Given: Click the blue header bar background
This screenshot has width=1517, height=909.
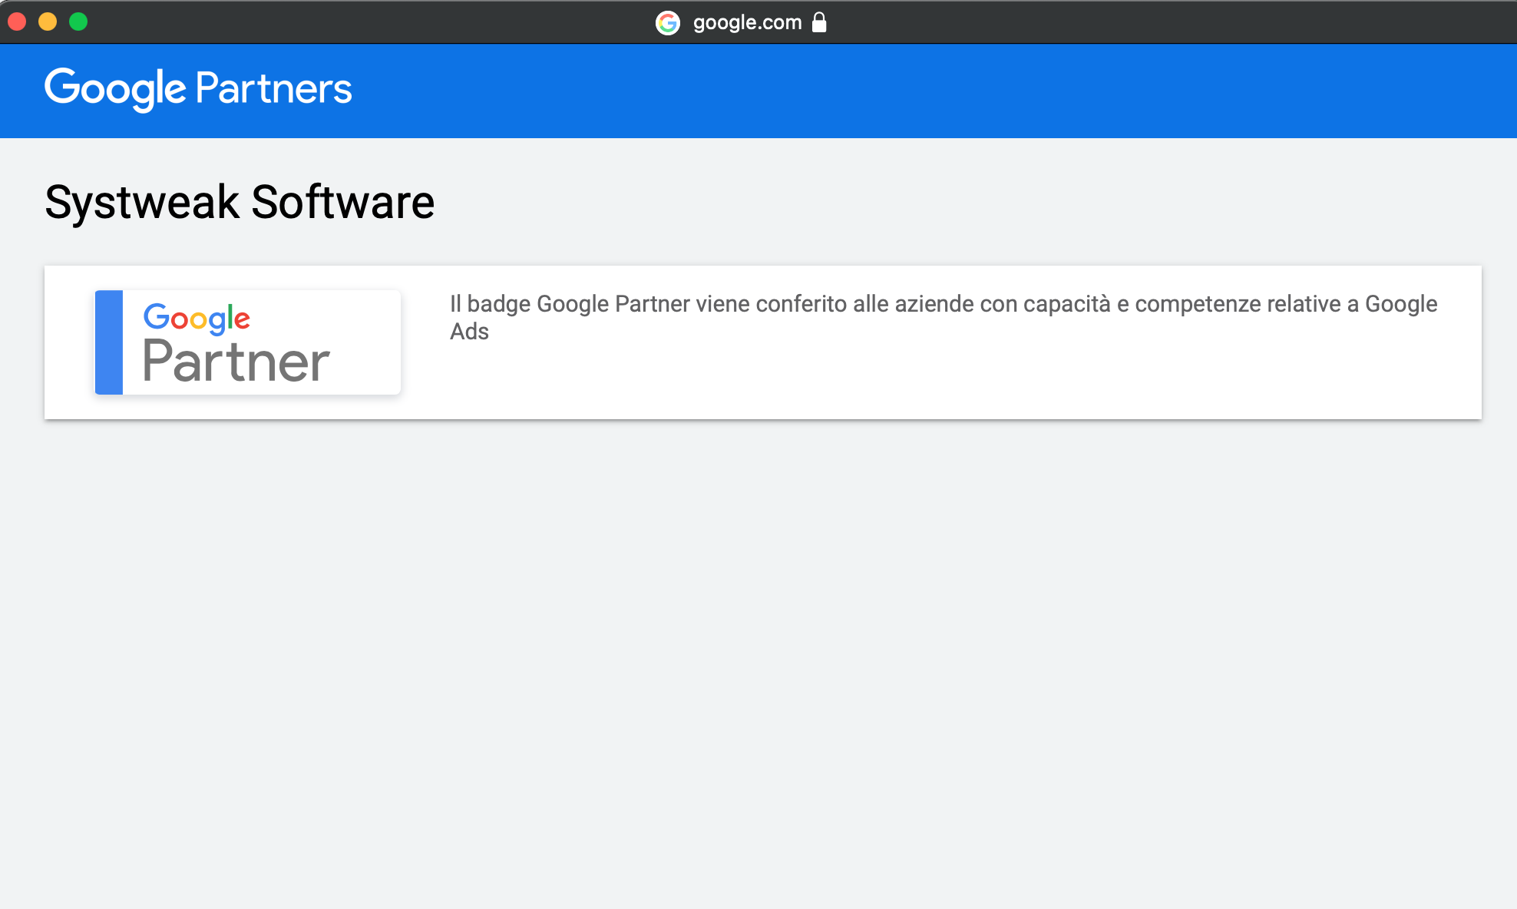Looking at the screenshot, I should (x=921, y=91).
